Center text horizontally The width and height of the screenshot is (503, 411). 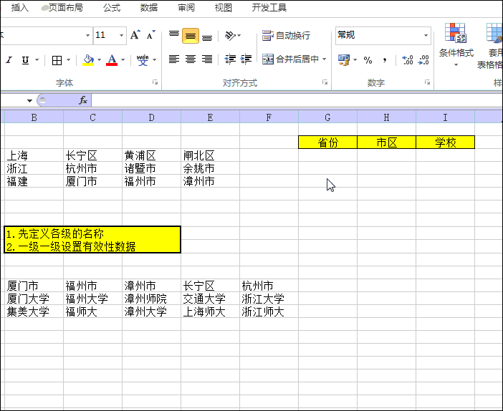(191, 59)
